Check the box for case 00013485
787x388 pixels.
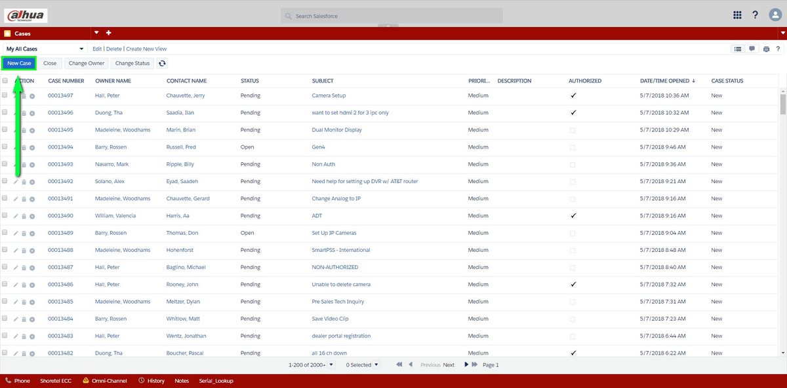[x=5, y=302]
